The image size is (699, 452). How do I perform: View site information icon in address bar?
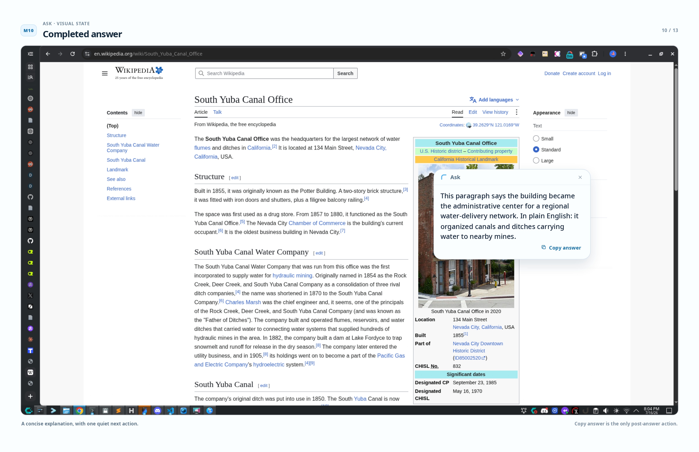click(87, 54)
